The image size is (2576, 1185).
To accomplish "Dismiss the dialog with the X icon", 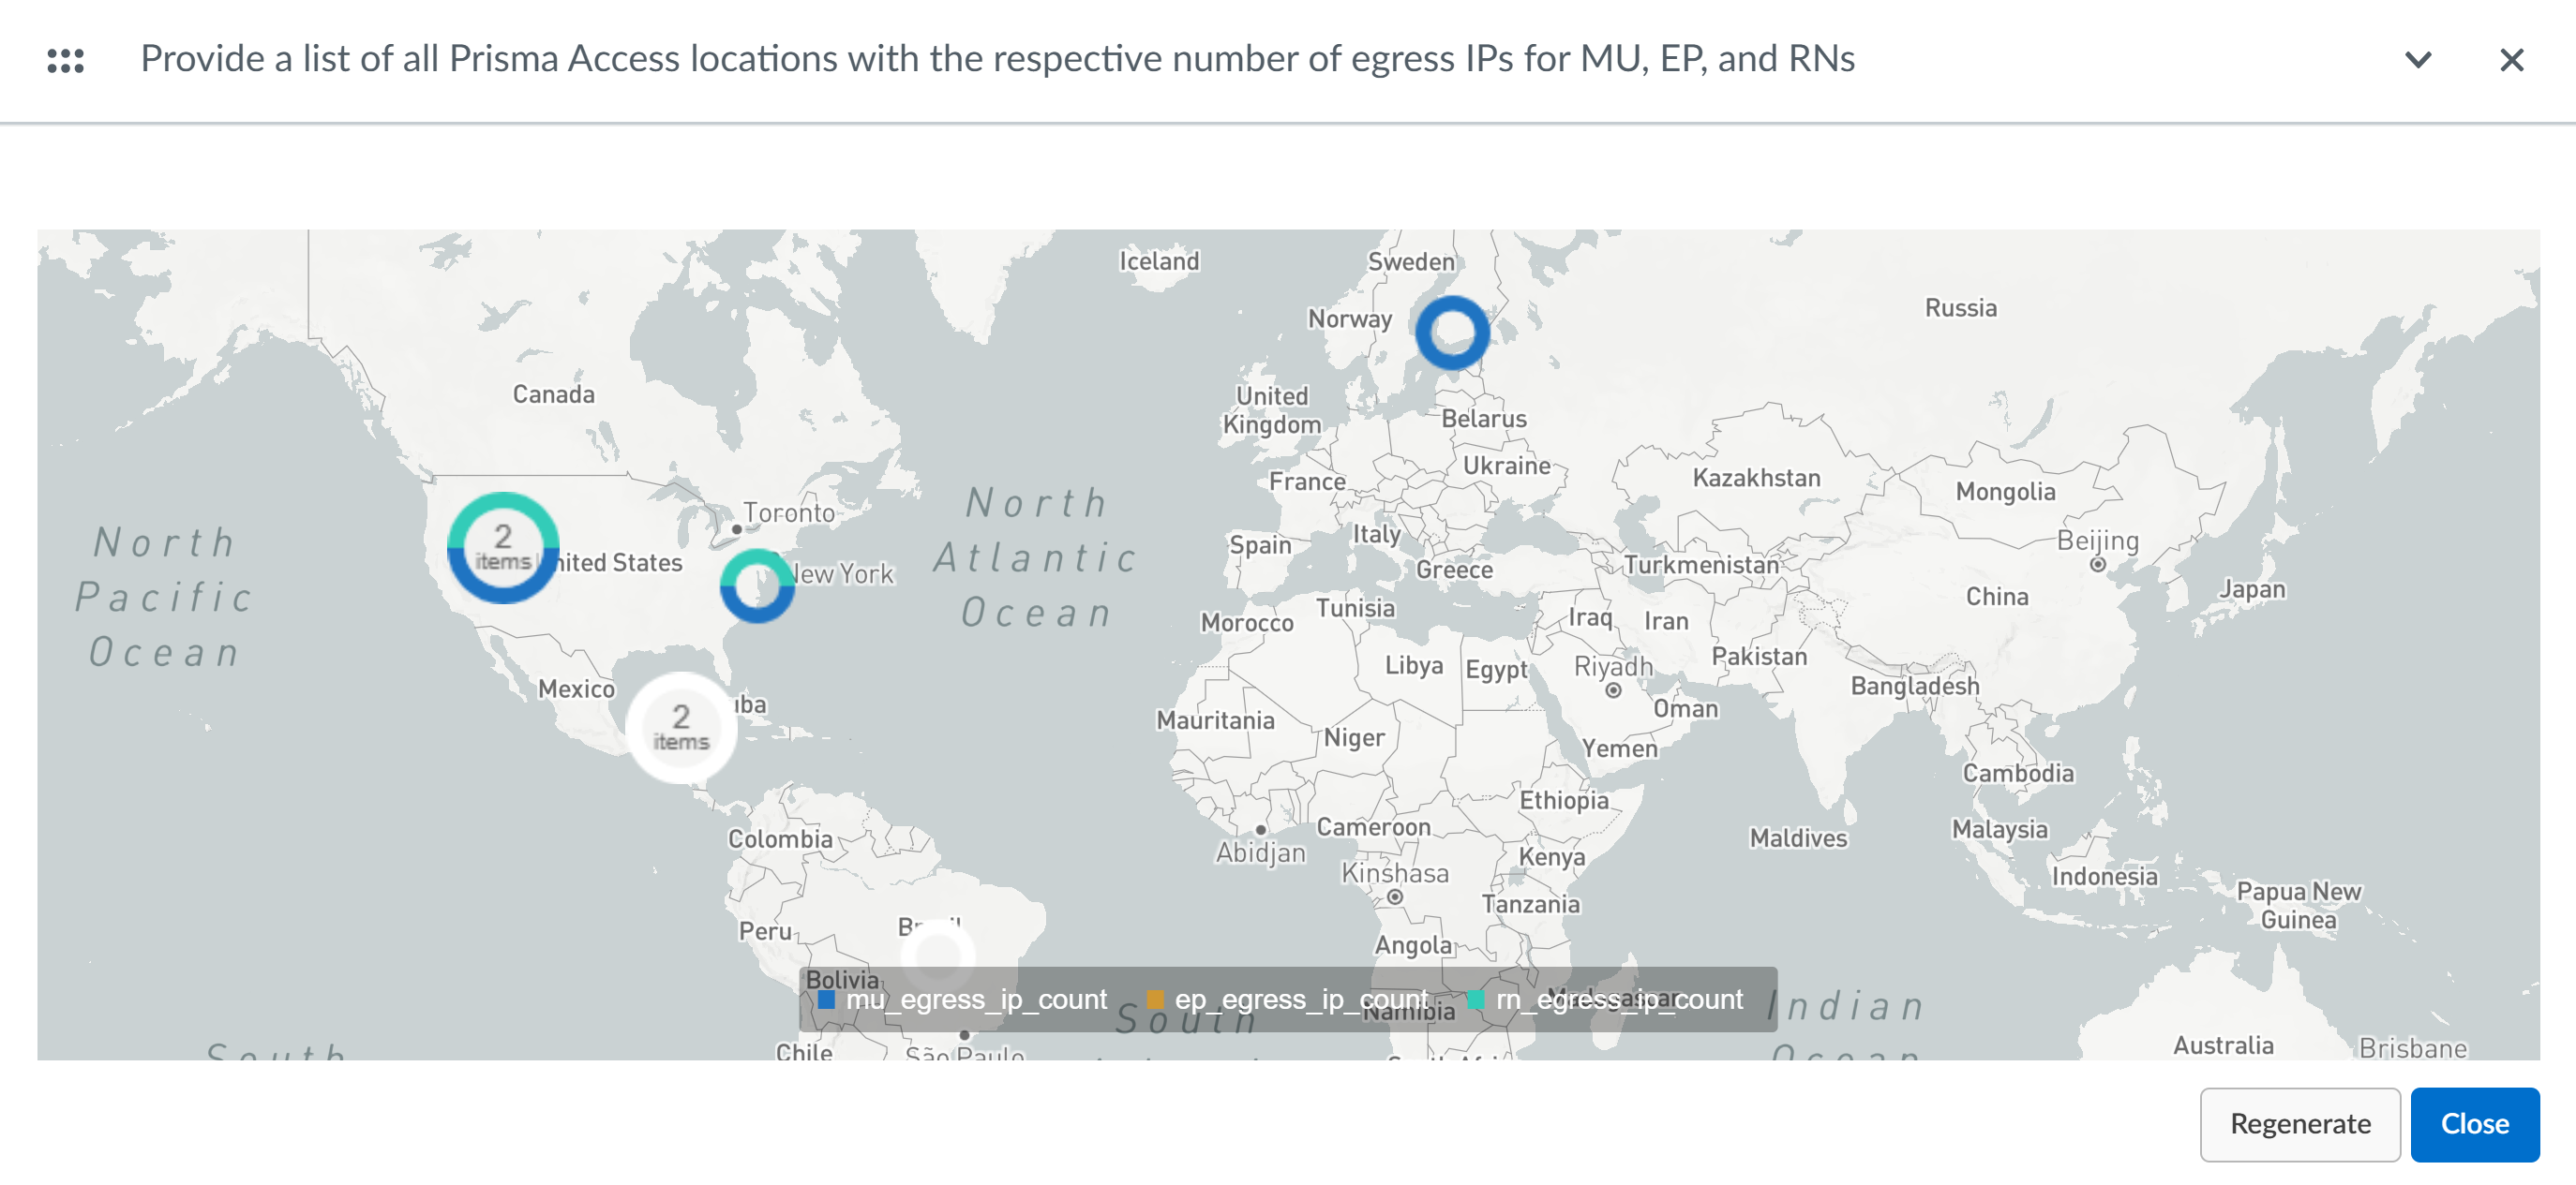I will pyautogui.click(x=2511, y=60).
